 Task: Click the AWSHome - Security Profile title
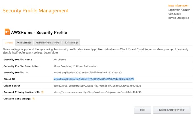tap(39, 33)
